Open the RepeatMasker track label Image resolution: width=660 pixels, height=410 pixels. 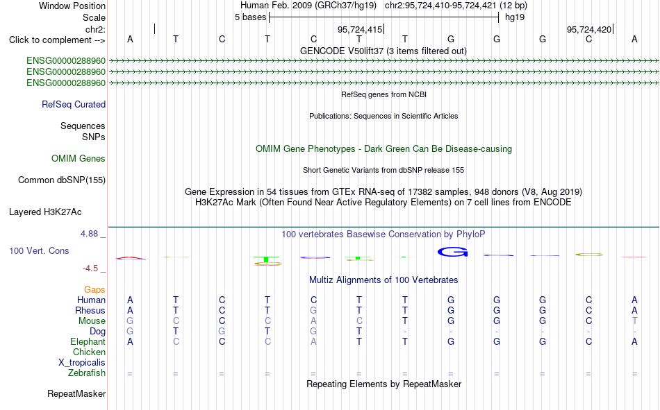(76, 393)
